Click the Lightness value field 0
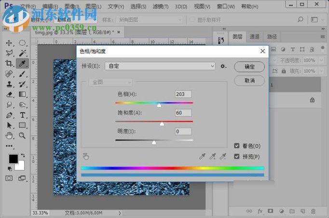This screenshot has width=329, height=218. (183, 132)
